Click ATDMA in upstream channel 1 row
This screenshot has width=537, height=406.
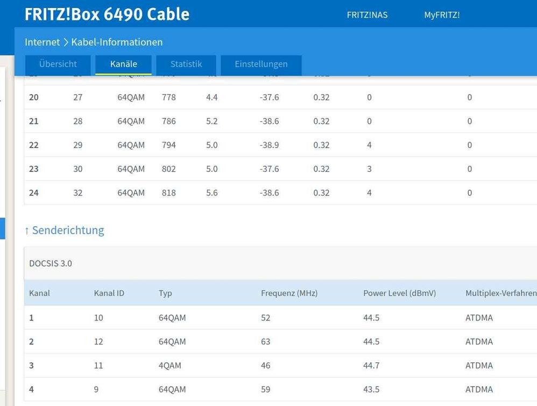[x=479, y=318]
